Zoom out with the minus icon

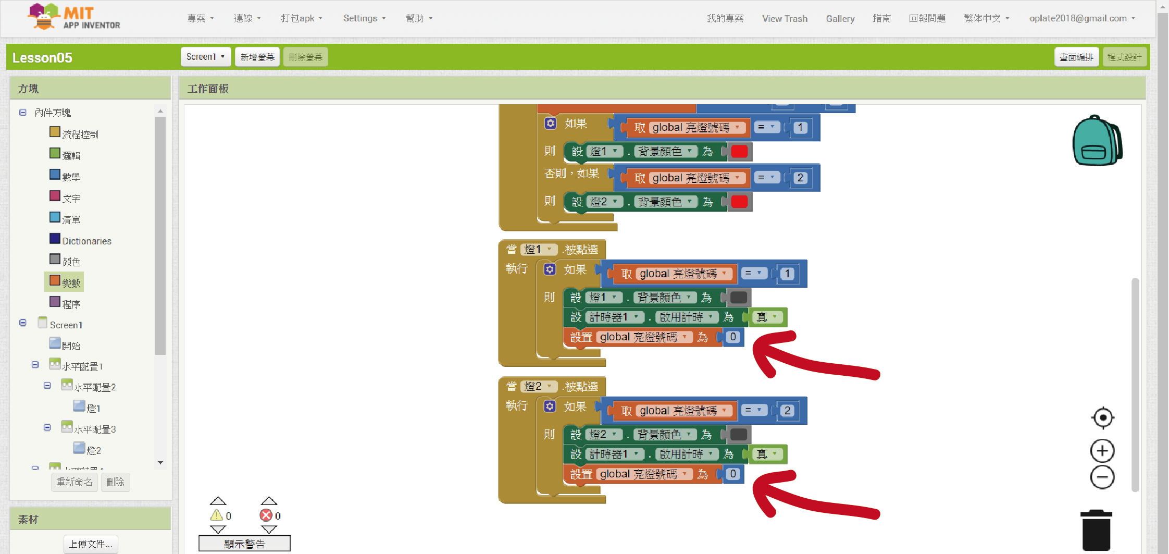(x=1102, y=477)
